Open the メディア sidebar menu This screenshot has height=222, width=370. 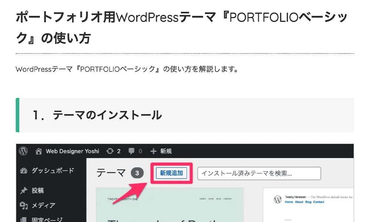[43, 205]
